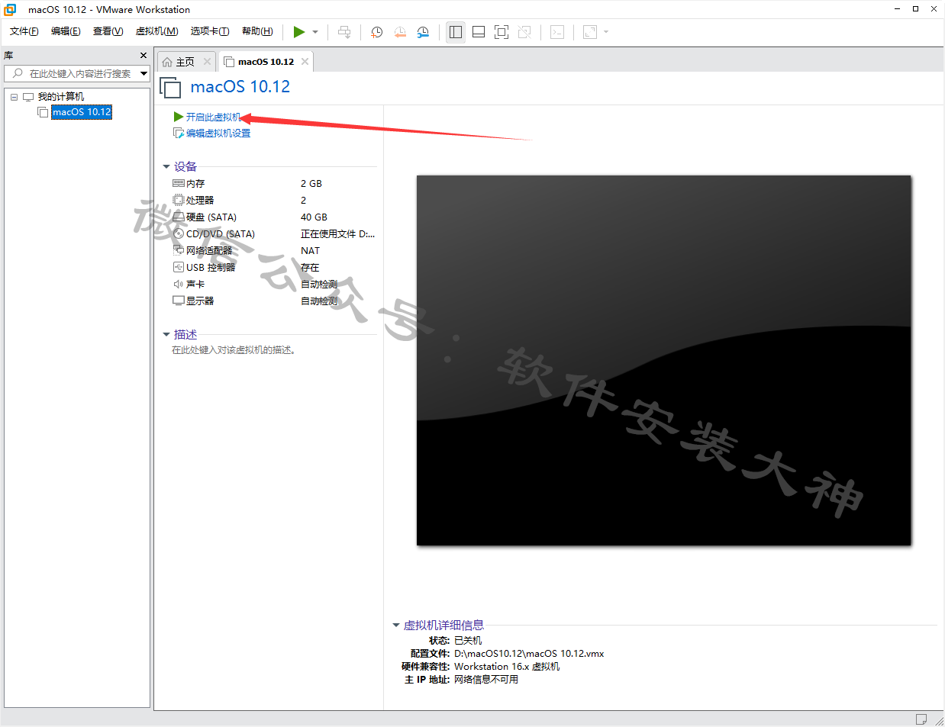Click the console view toolbar icon

tap(557, 32)
